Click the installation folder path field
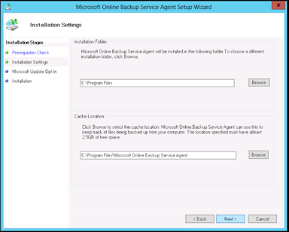 point(157,83)
